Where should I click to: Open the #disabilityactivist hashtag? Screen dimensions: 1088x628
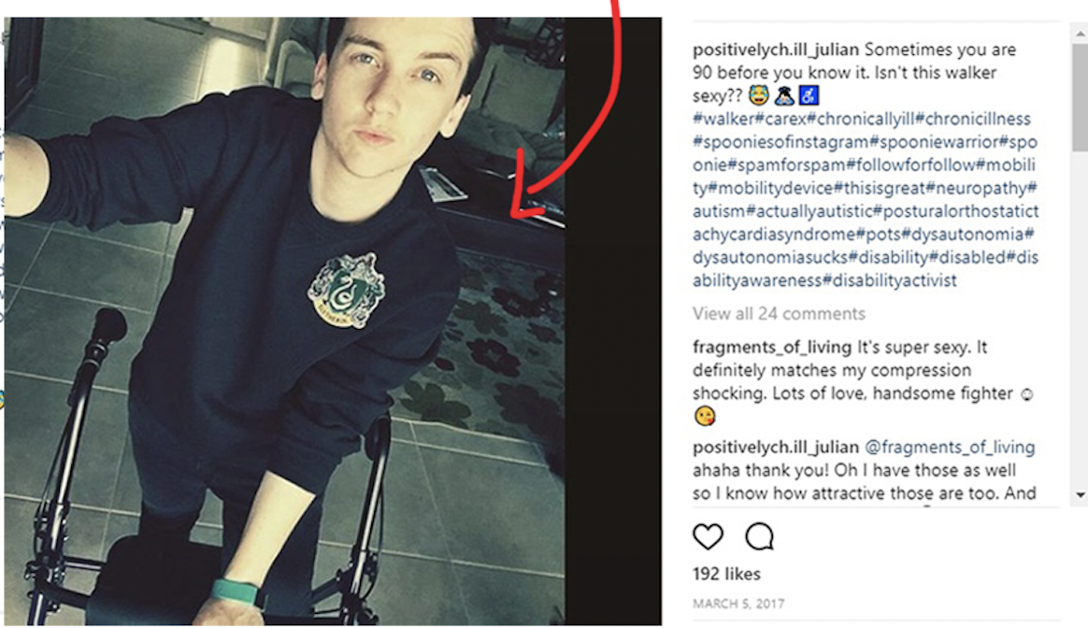point(890,281)
